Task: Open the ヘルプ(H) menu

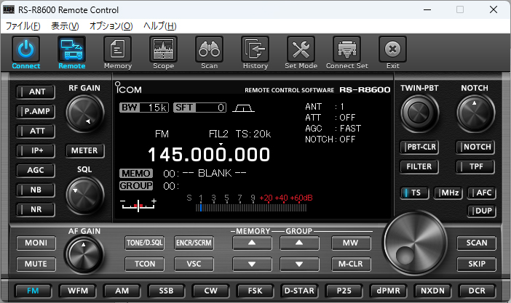Action: [x=160, y=26]
